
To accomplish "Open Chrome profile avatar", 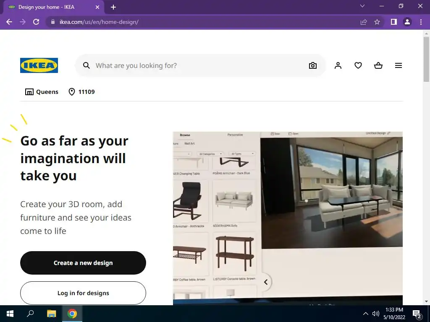I will pos(407,22).
